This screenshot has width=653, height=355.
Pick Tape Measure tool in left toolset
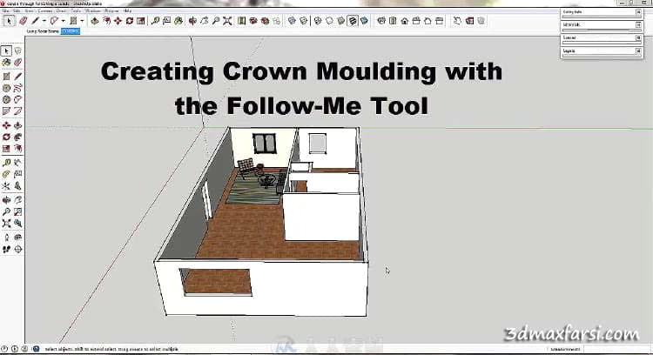pyautogui.click(x=6, y=163)
